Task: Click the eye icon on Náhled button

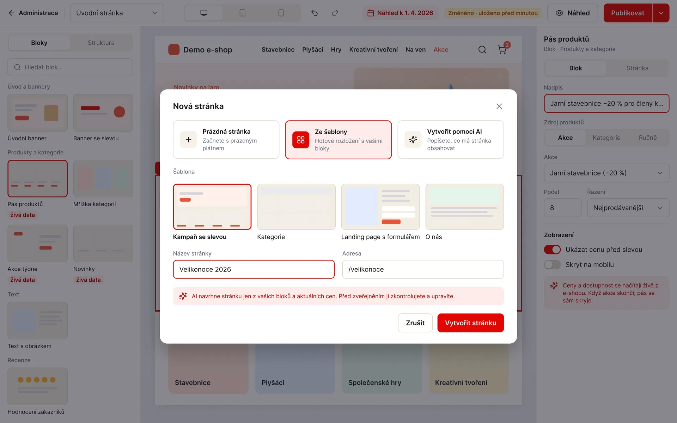Action: (559, 13)
